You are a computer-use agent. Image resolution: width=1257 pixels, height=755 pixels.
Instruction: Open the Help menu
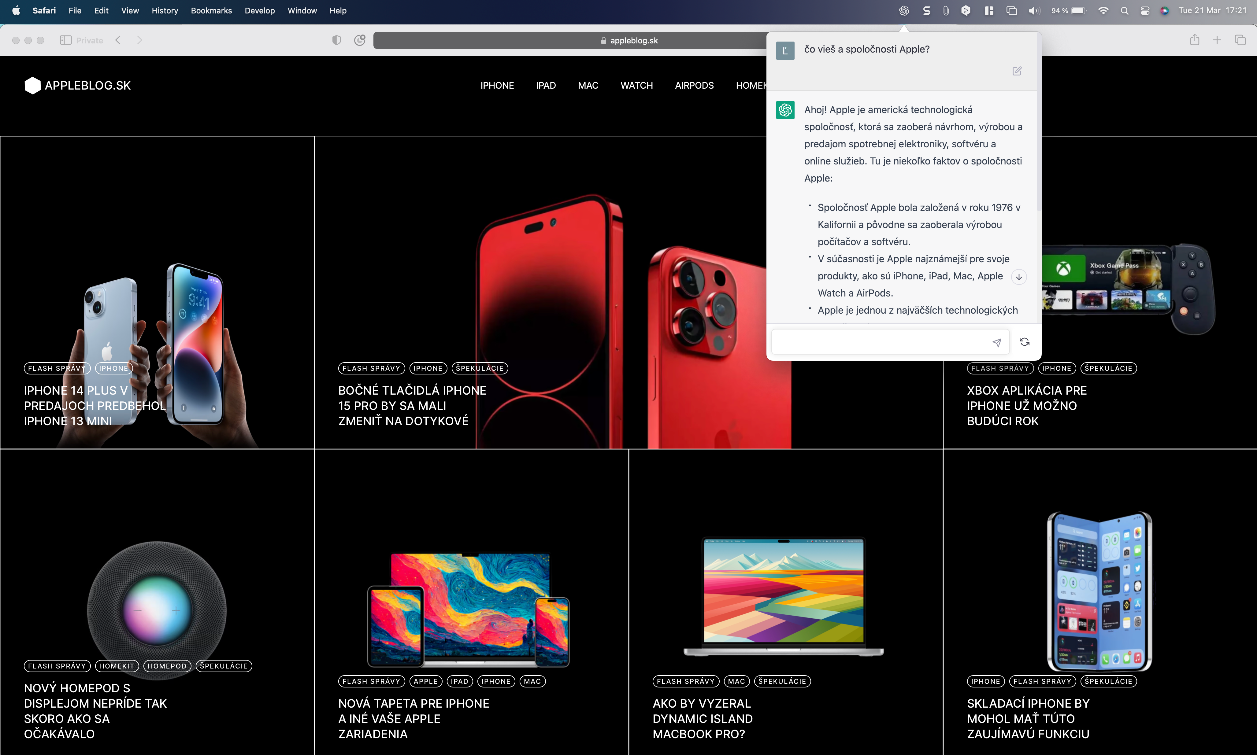coord(337,11)
